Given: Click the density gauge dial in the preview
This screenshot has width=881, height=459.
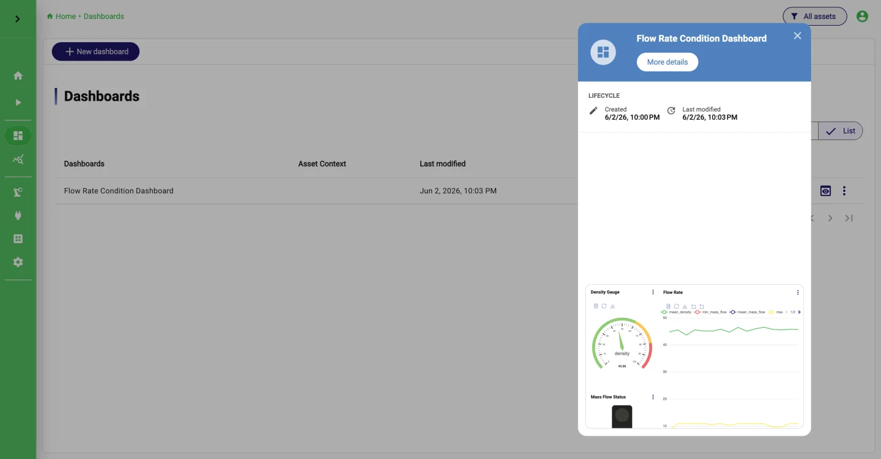Looking at the screenshot, I should click(622, 343).
